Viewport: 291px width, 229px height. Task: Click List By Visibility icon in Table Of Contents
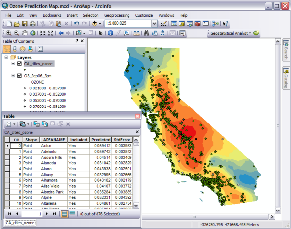(22, 49)
